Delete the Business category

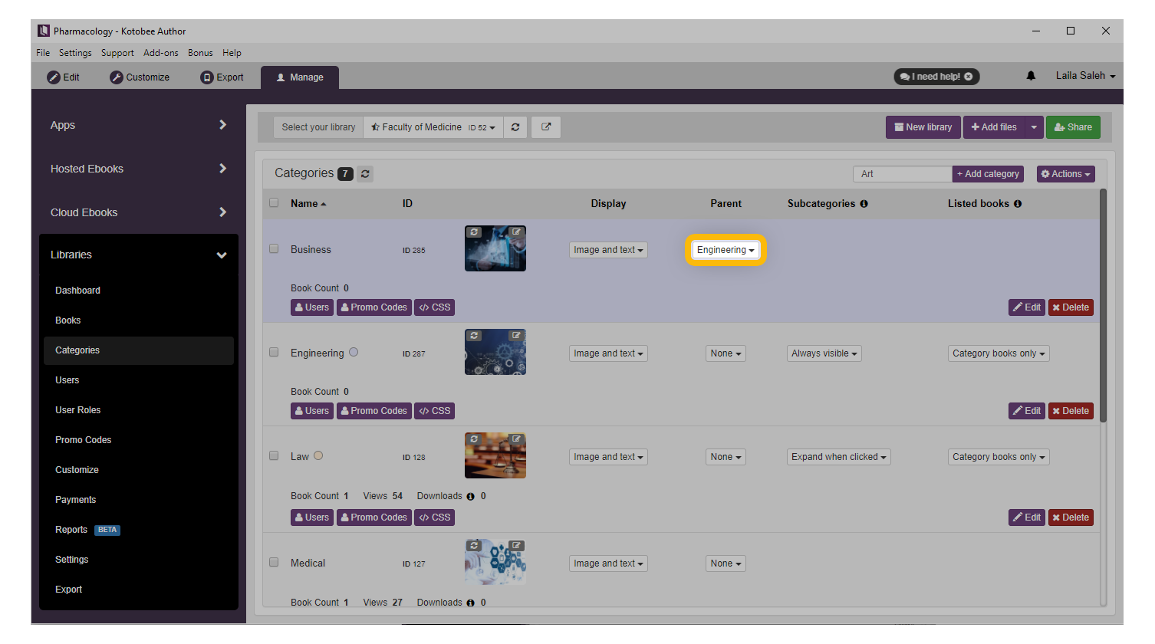pos(1071,307)
